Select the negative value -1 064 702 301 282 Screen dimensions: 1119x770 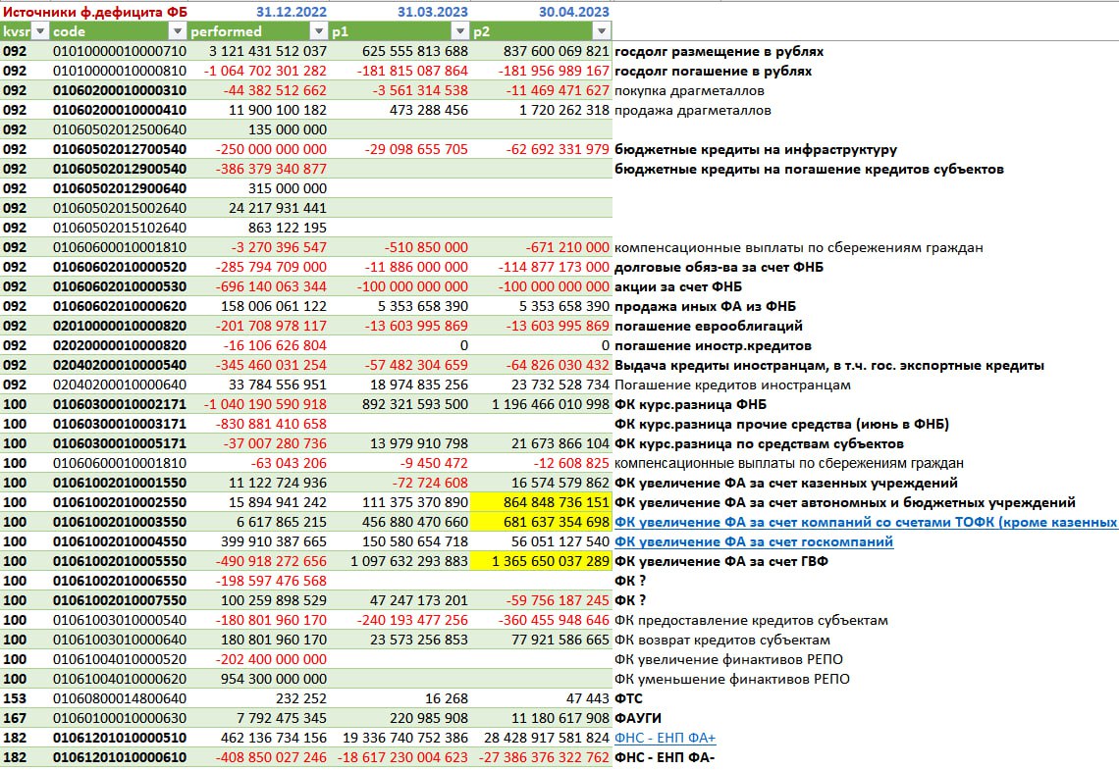pos(265,71)
